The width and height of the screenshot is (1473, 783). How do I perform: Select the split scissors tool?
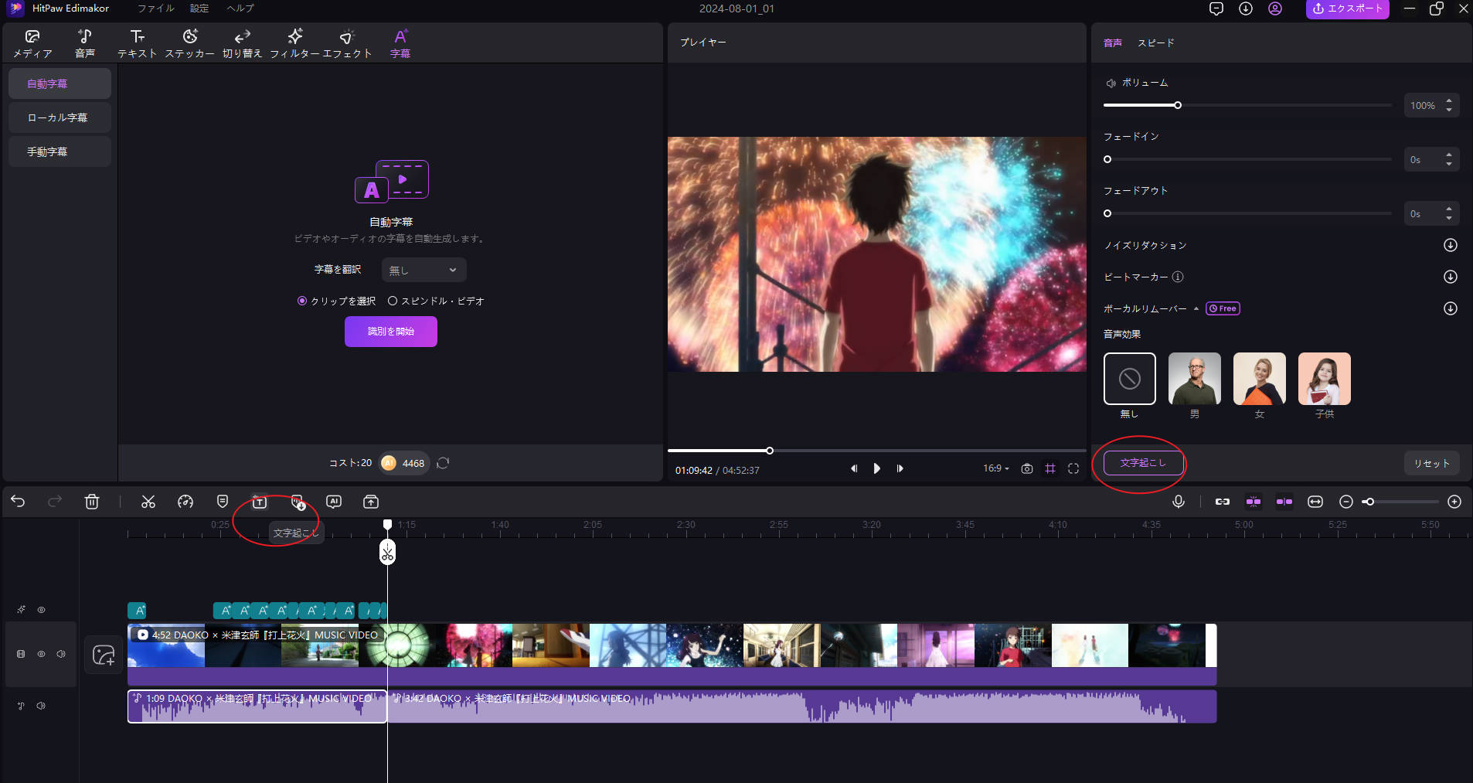[x=148, y=502]
